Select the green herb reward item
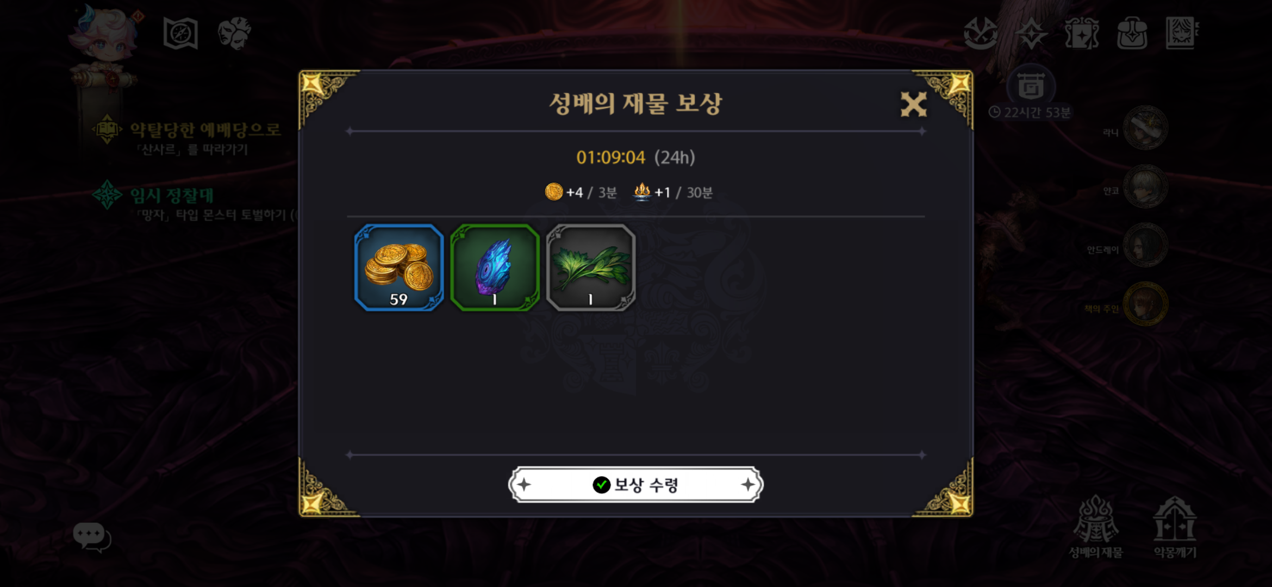Screen dimensions: 1272x587 pyautogui.click(x=591, y=267)
